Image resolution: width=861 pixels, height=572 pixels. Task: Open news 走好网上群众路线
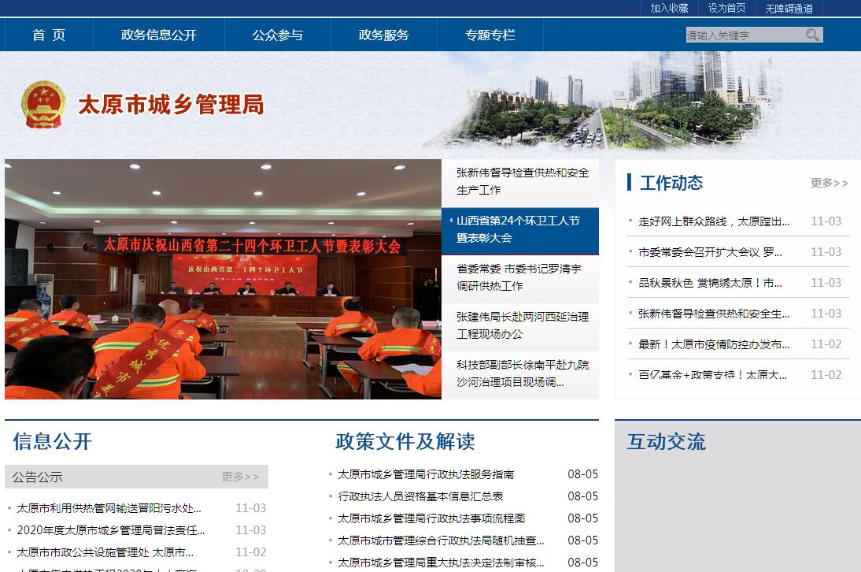[x=714, y=221]
